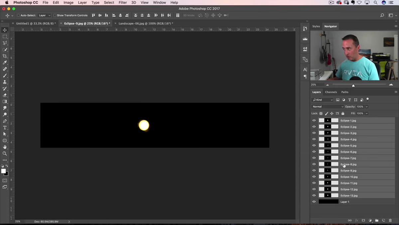Select the Polygonal Lasso tool
Image resolution: width=399 pixels, height=225 pixels.
(x=5, y=43)
